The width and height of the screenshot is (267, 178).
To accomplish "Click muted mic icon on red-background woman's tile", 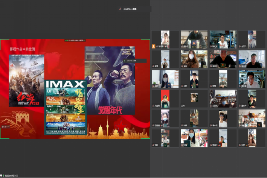I will tap(153, 106).
